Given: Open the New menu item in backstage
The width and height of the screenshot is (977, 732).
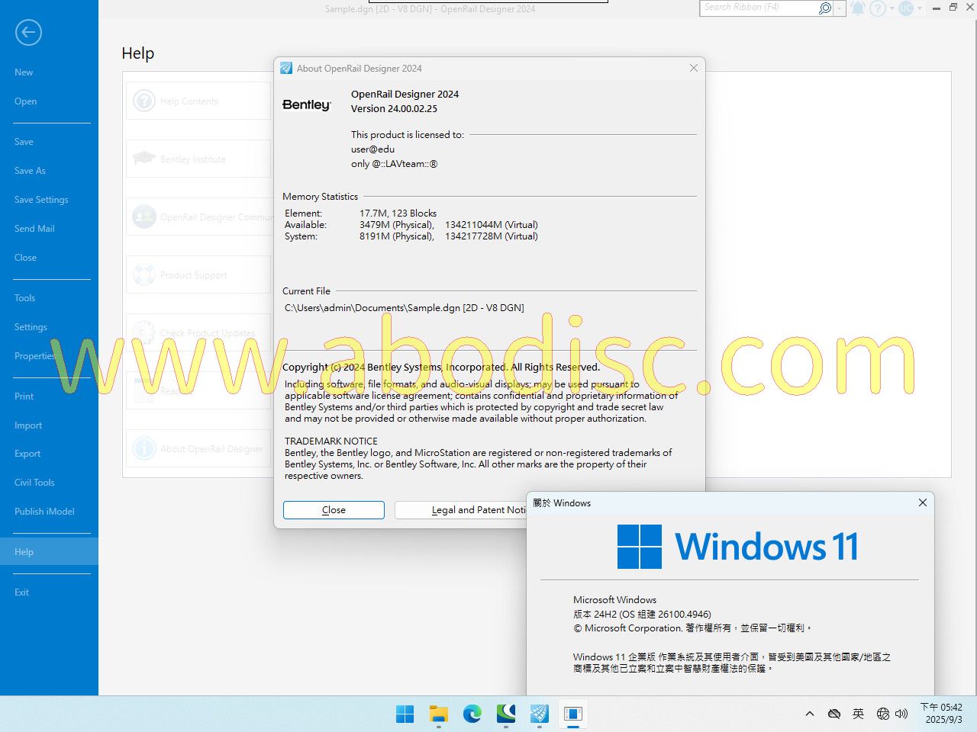Looking at the screenshot, I should tap(24, 72).
